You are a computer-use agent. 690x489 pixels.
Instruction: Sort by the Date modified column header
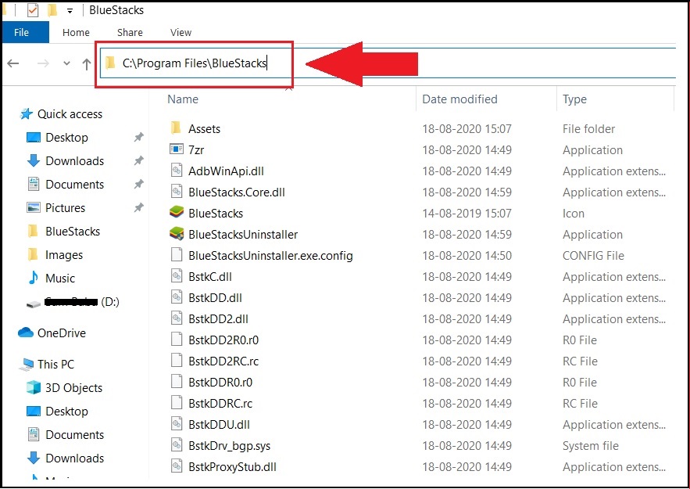pyautogui.click(x=459, y=99)
